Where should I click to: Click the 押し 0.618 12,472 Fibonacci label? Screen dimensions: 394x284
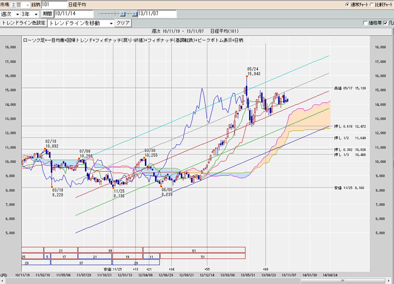[x=350, y=127]
